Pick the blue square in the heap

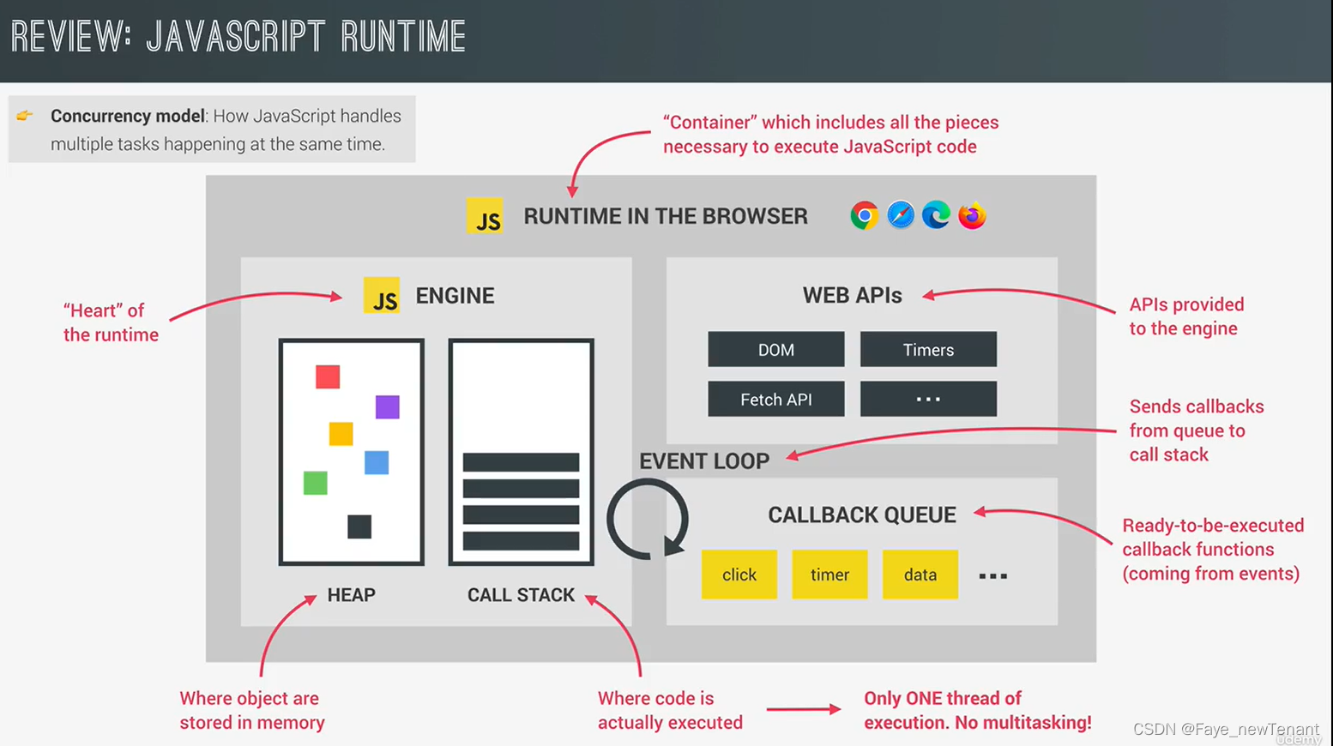point(377,462)
